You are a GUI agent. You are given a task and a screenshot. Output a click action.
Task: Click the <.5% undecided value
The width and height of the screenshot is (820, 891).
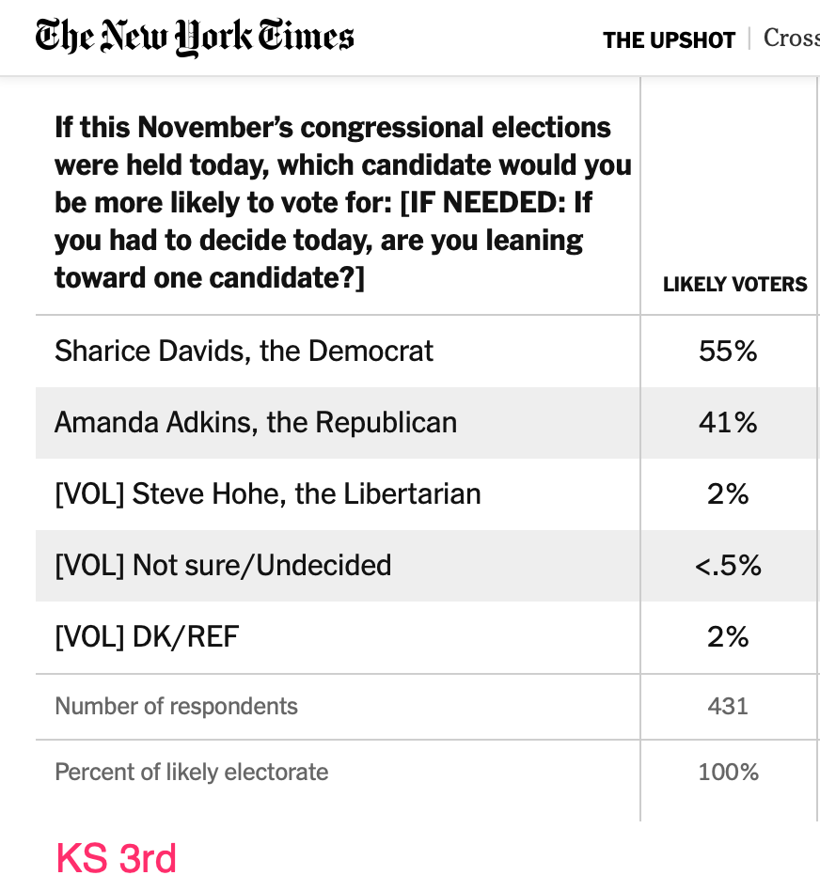728,565
